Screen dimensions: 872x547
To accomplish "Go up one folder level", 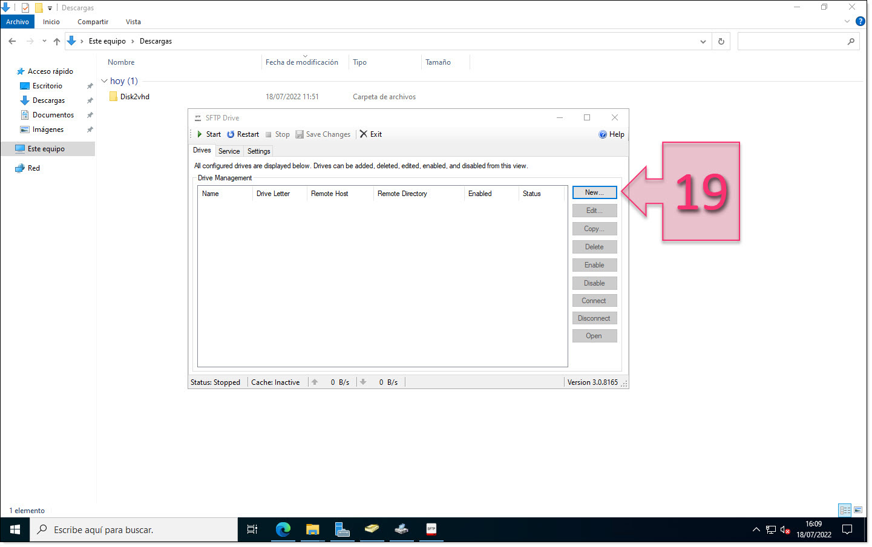I will click(x=56, y=41).
